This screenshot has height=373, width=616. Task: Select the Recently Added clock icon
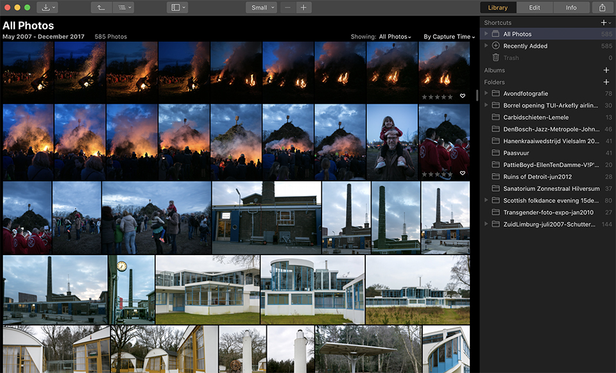pyautogui.click(x=496, y=46)
